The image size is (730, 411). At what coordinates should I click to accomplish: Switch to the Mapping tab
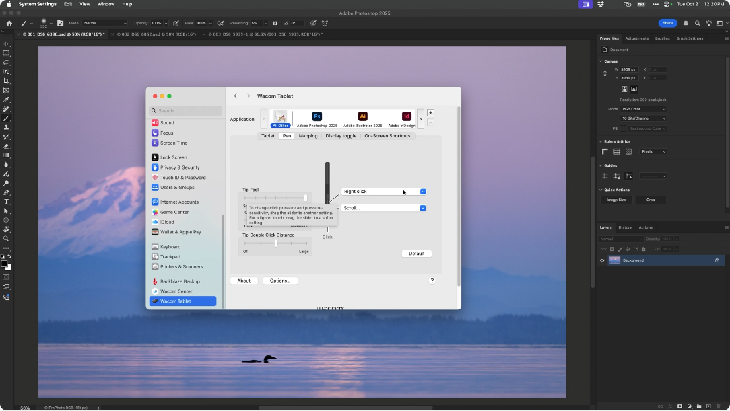308,136
